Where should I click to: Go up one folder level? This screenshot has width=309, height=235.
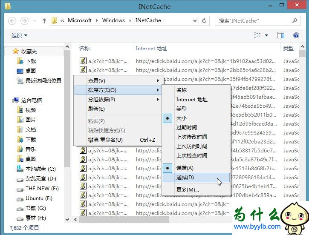tap(44, 21)
